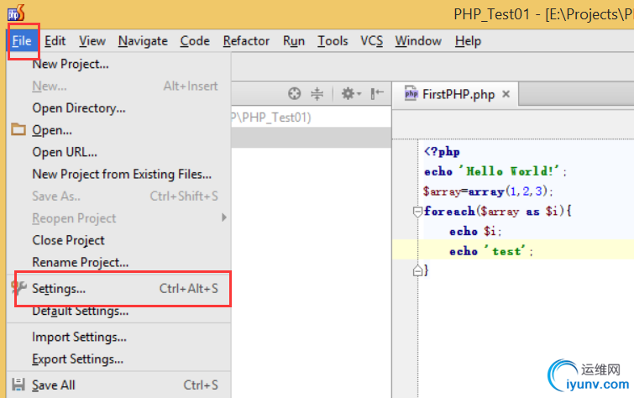Open the View menu

coord(92,41)
